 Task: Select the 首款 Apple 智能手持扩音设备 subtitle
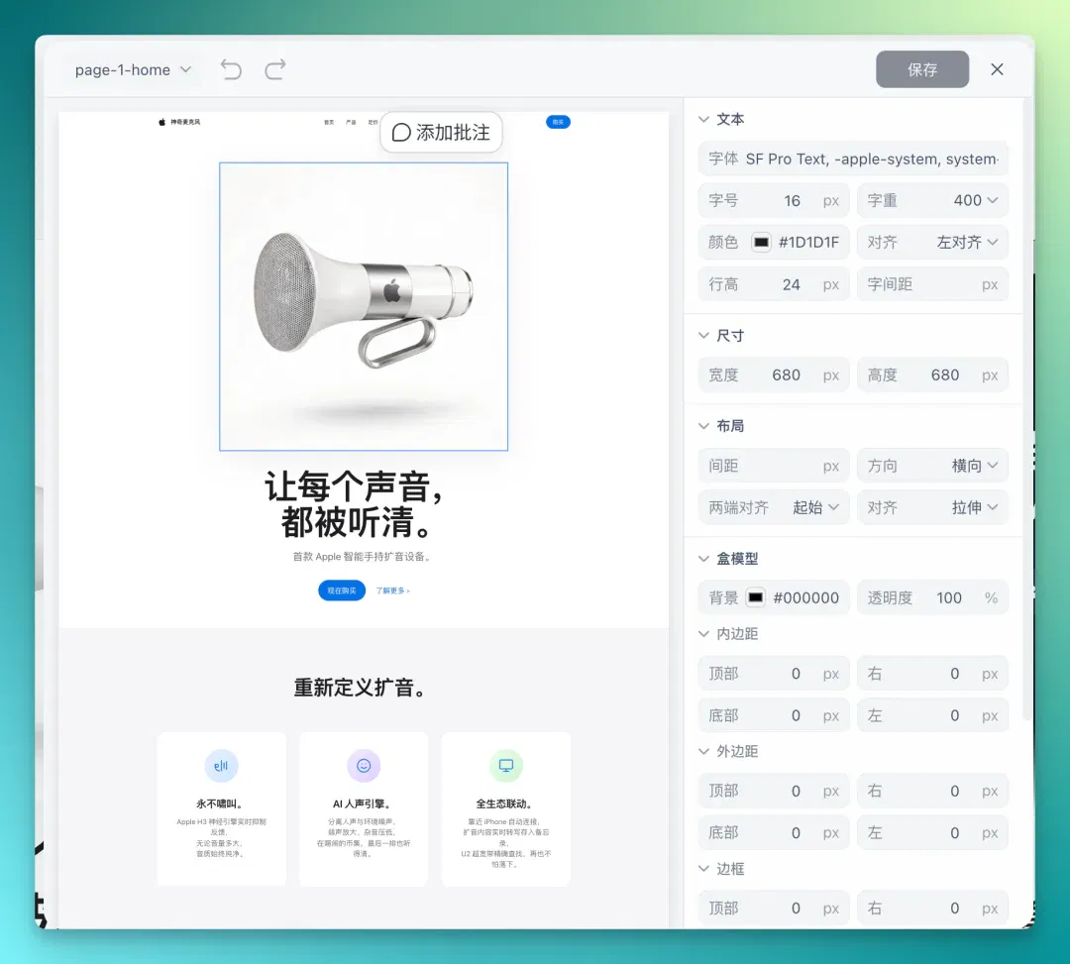(362, 557)
